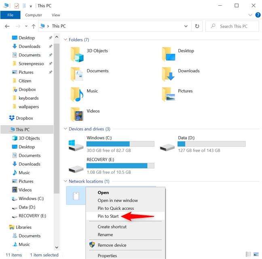
Task: Click the Help question mark icon
Action: pyautogui.click(x=258, y=15)
